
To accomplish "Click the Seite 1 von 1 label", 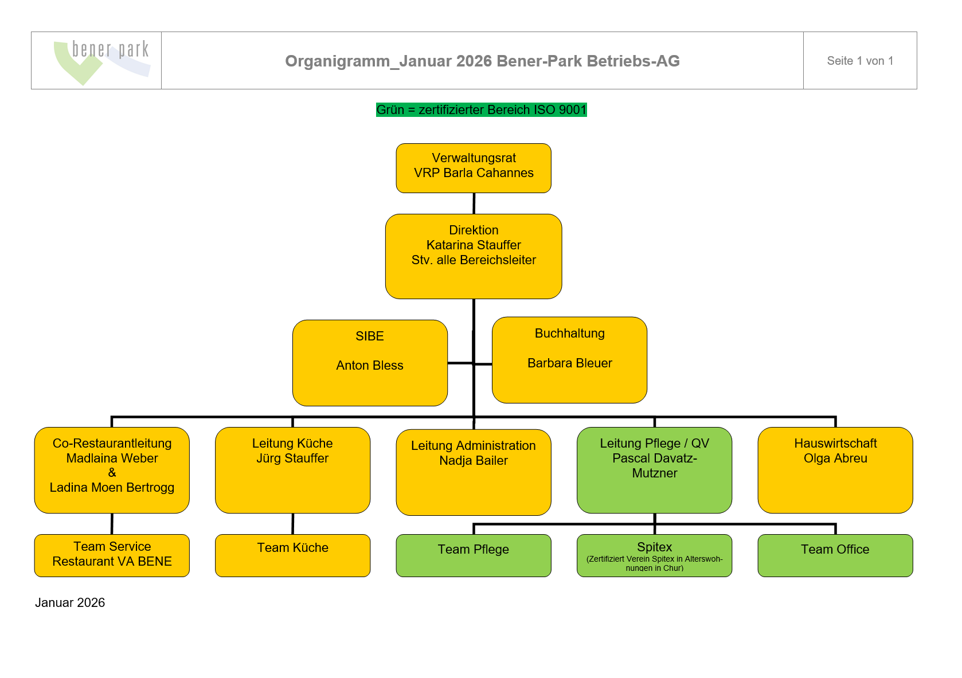I will coord(860,60).
